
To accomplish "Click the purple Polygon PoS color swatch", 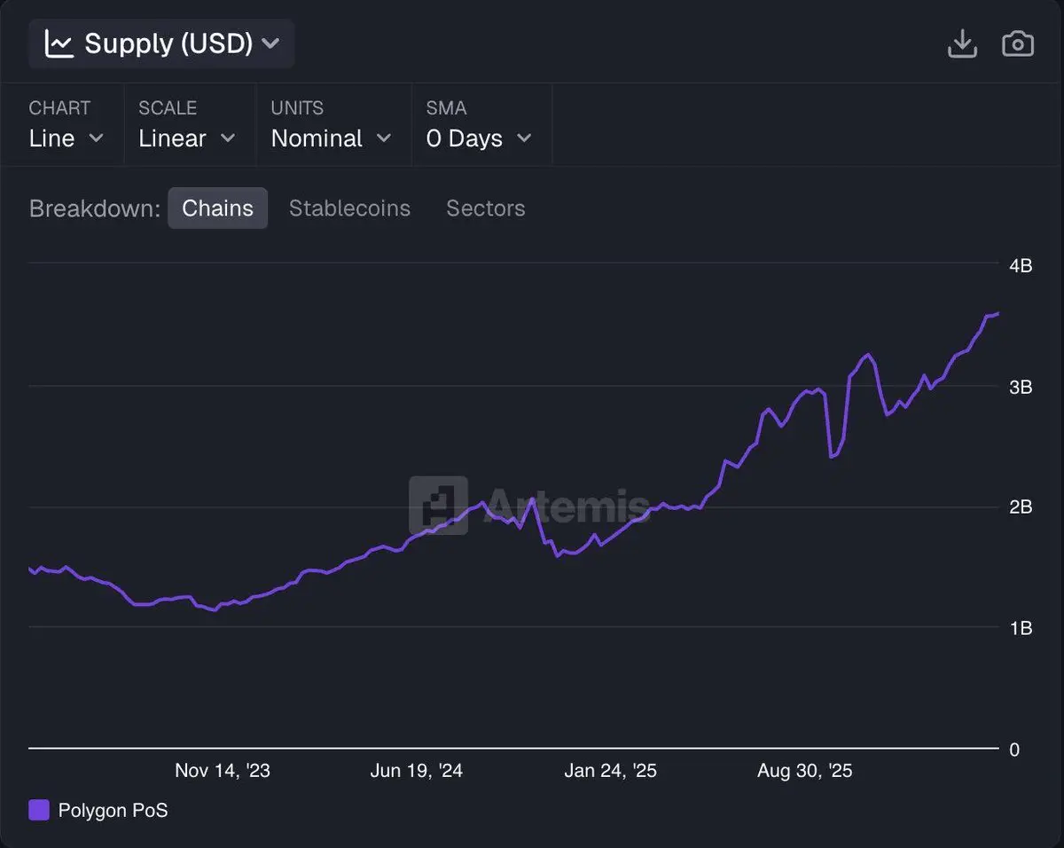I will 39,810.
